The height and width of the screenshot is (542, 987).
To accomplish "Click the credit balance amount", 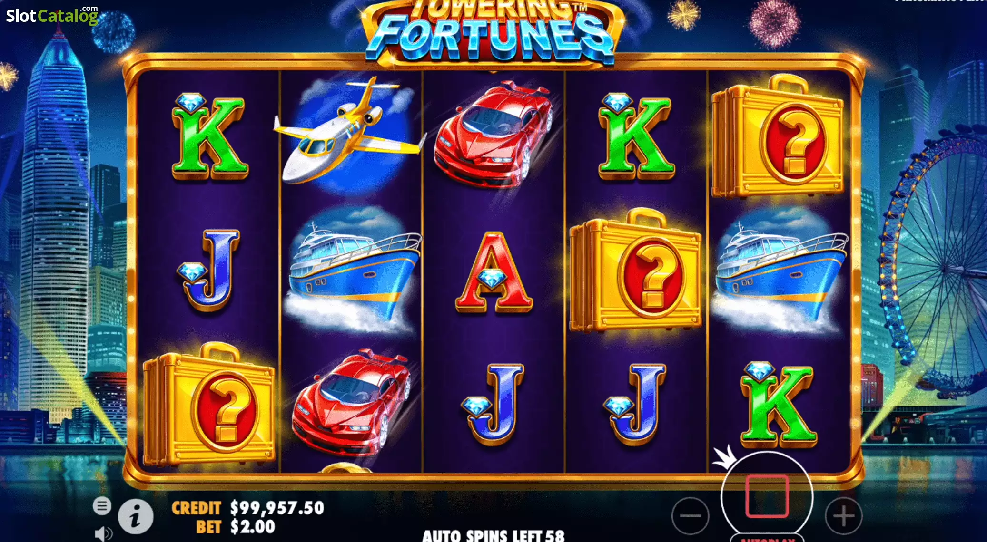I will click(277, 508).
